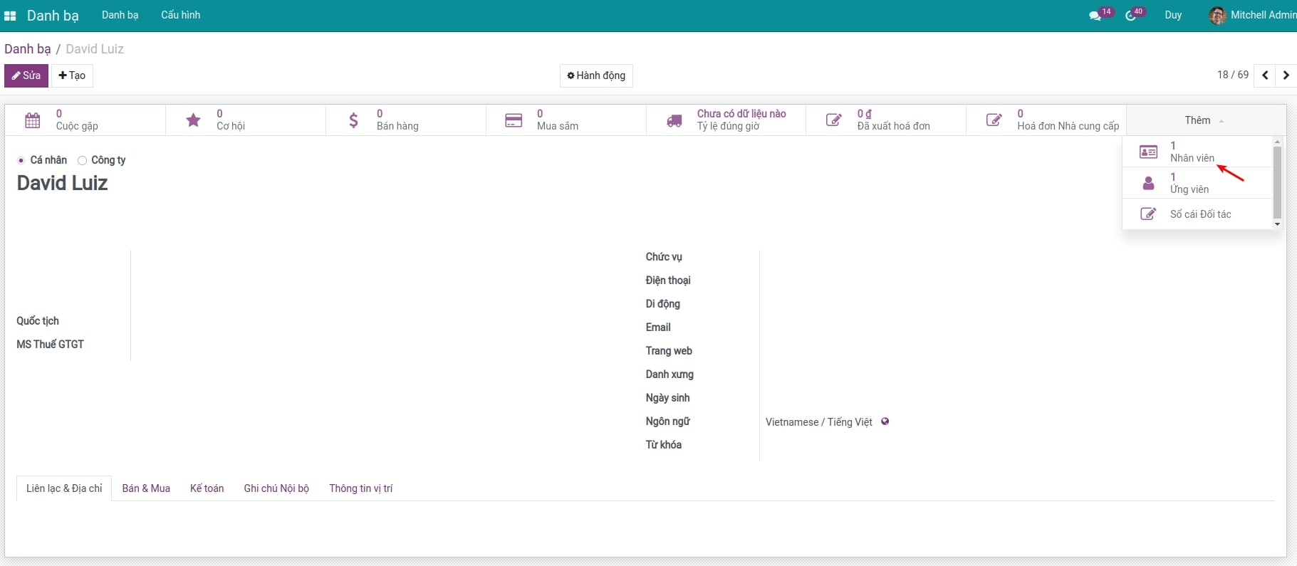Click the Danh bạ breadcrumb link
This screenshot has width=1297, height=566.
pyautogui.click(x=28, y=49)
